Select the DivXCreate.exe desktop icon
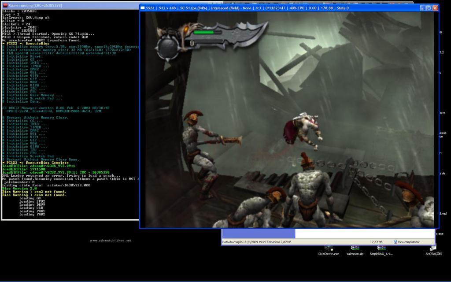451x282 pixels. [x=329, y=250]
